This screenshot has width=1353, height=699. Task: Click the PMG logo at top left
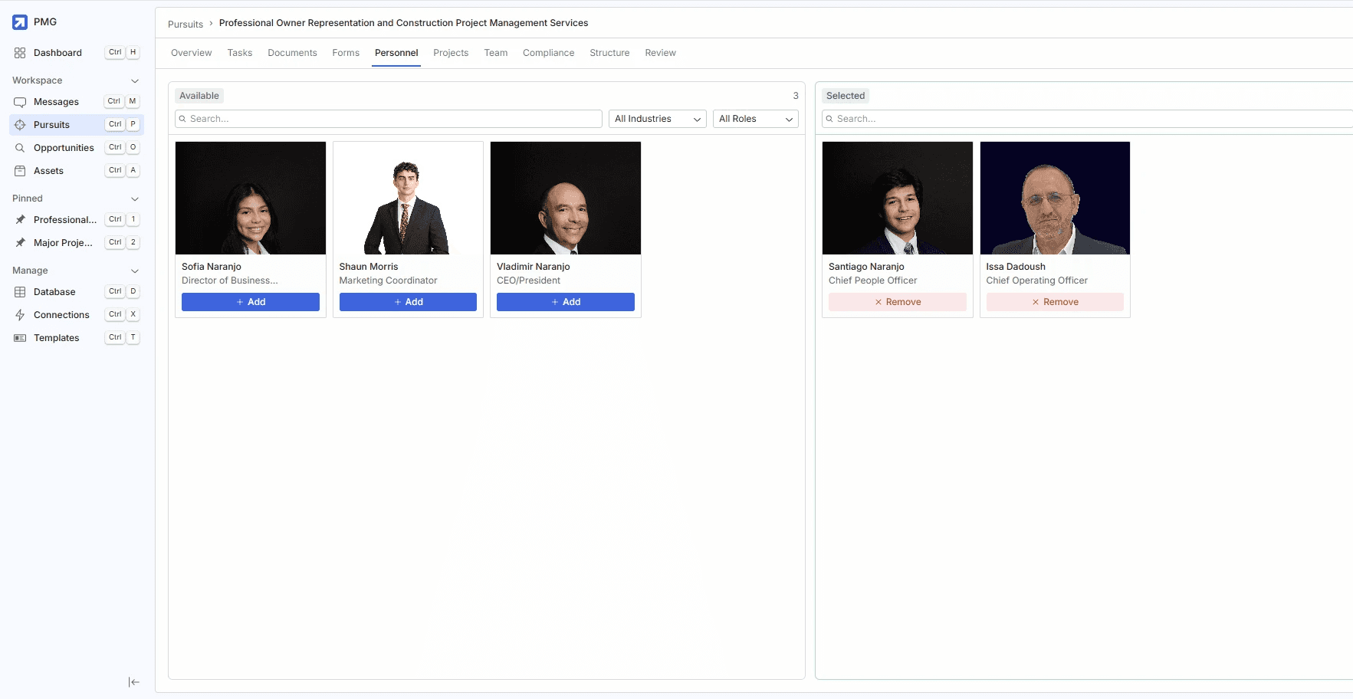click(19, 21)
